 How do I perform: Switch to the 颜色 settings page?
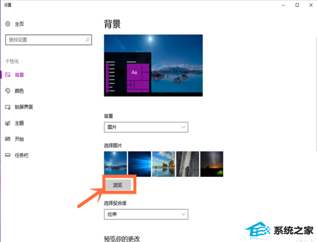19,91
